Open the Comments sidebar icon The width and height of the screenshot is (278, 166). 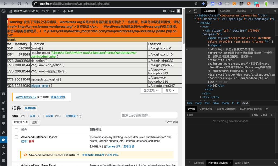click(x=4, y=123)
